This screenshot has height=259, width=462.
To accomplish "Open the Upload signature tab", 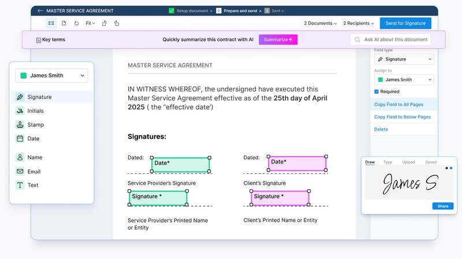I will click(408, 162).
